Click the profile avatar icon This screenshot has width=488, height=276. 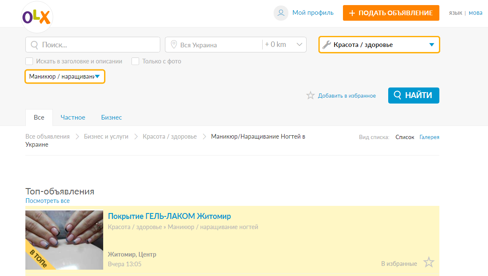(x=281, y=13)
